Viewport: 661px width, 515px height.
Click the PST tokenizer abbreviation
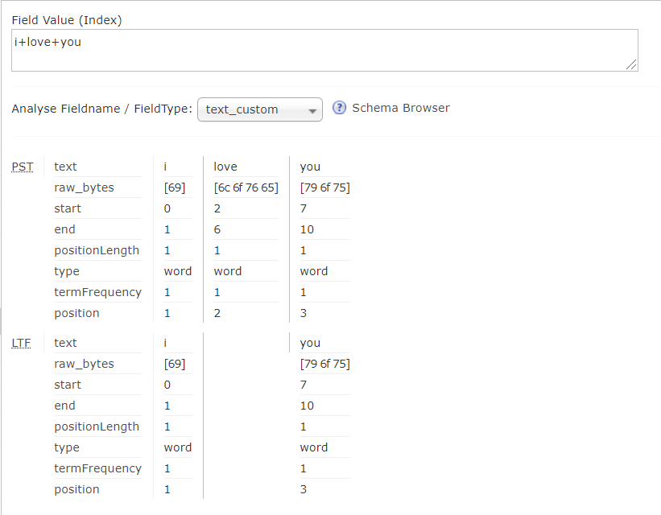coord(23,167)
